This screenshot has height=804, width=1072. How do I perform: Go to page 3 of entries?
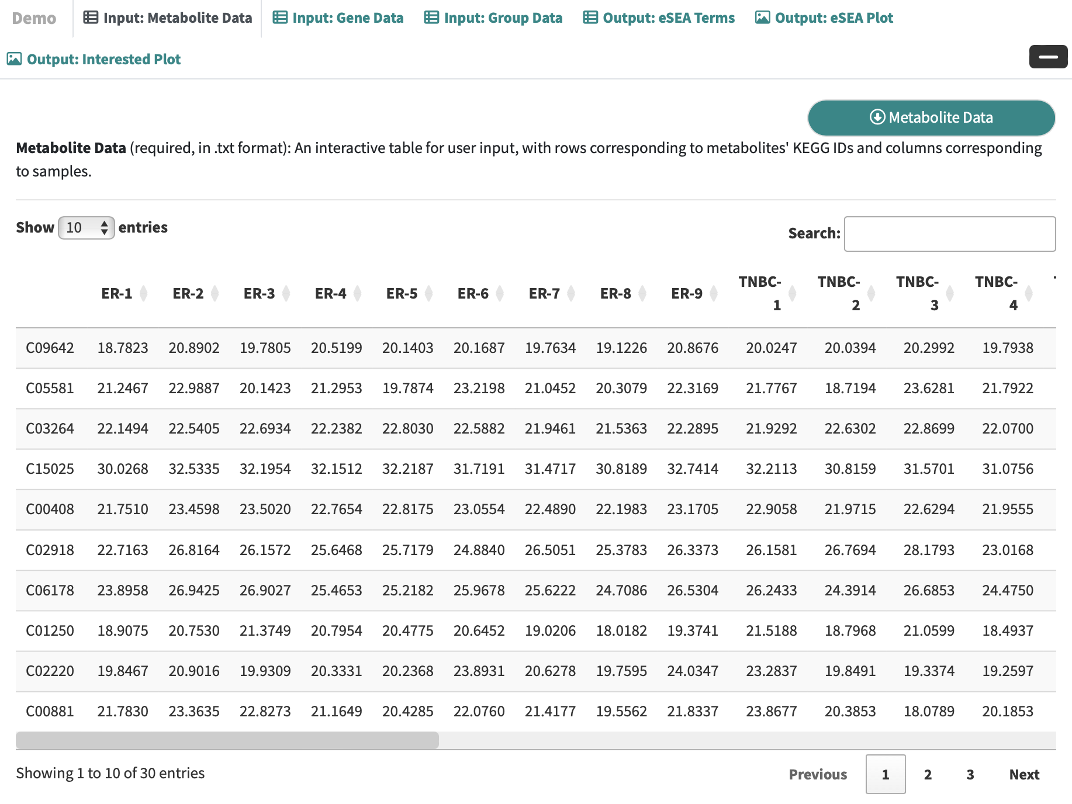point(970,774)
